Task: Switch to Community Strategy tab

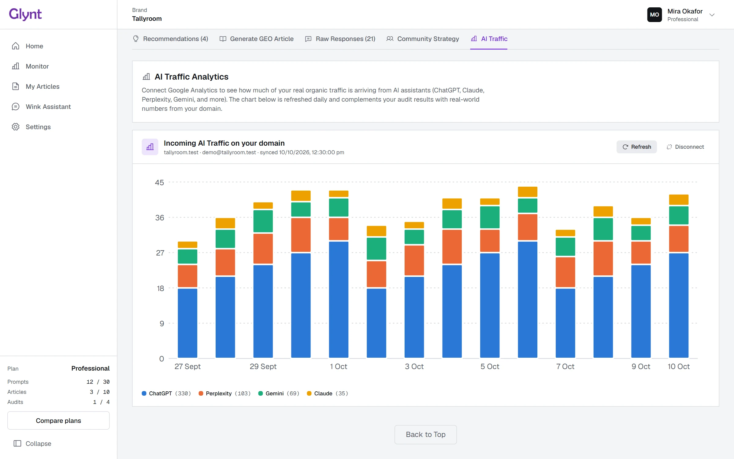Action: click(x=422, y=39)
